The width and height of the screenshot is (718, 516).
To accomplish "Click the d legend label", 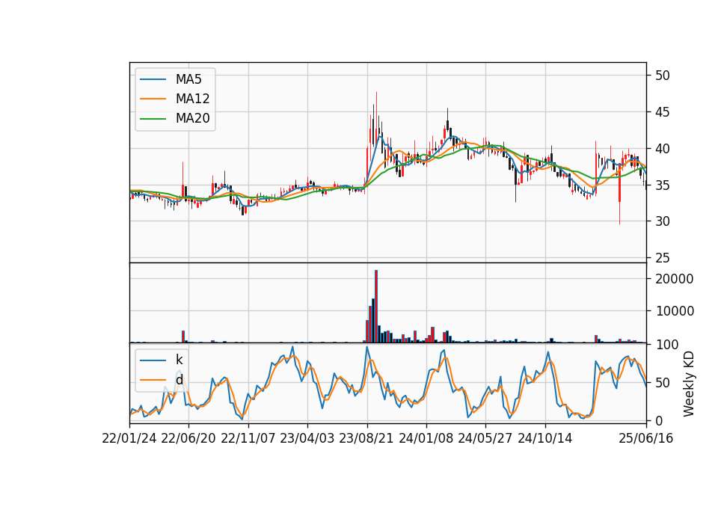I will click(179, 380).
